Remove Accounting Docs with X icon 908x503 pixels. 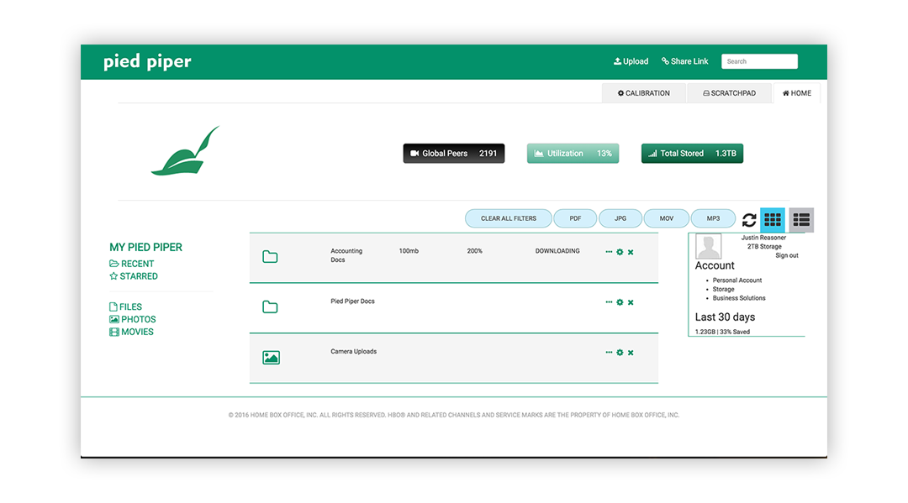click(631, 252)
